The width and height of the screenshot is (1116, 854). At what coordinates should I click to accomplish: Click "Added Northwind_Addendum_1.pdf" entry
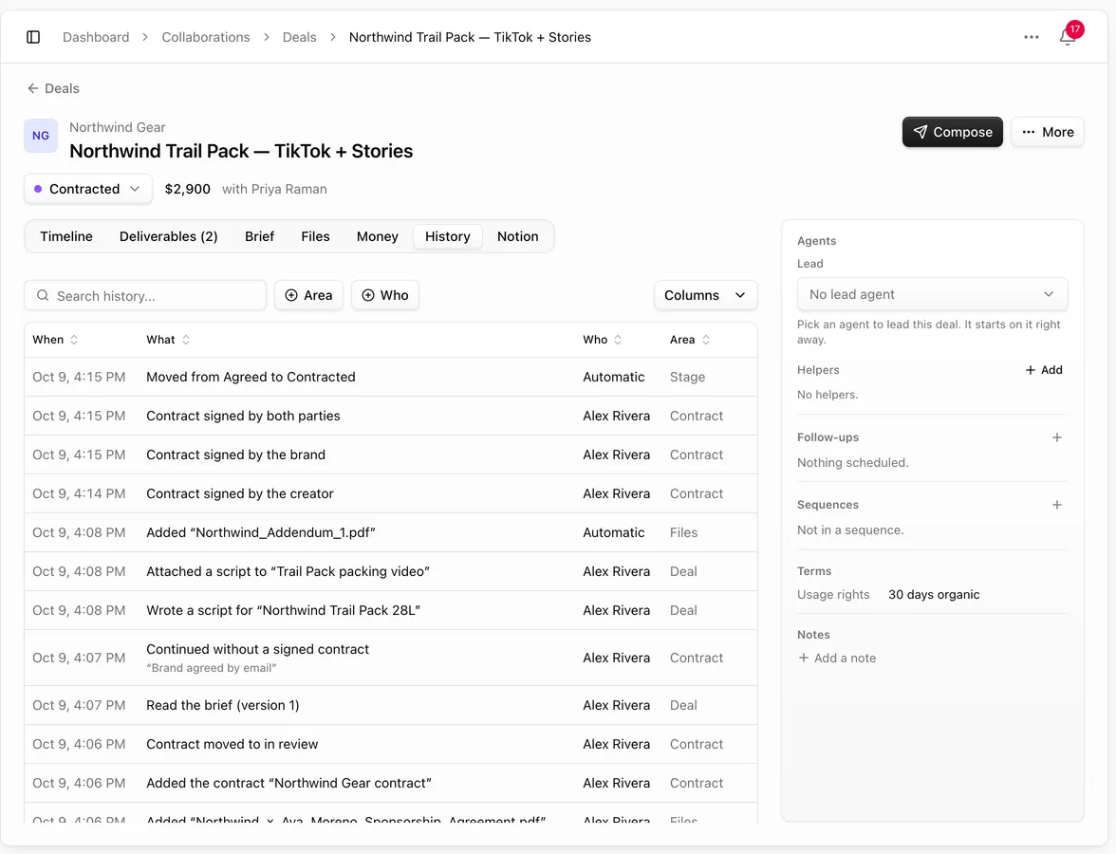[260, 532]
